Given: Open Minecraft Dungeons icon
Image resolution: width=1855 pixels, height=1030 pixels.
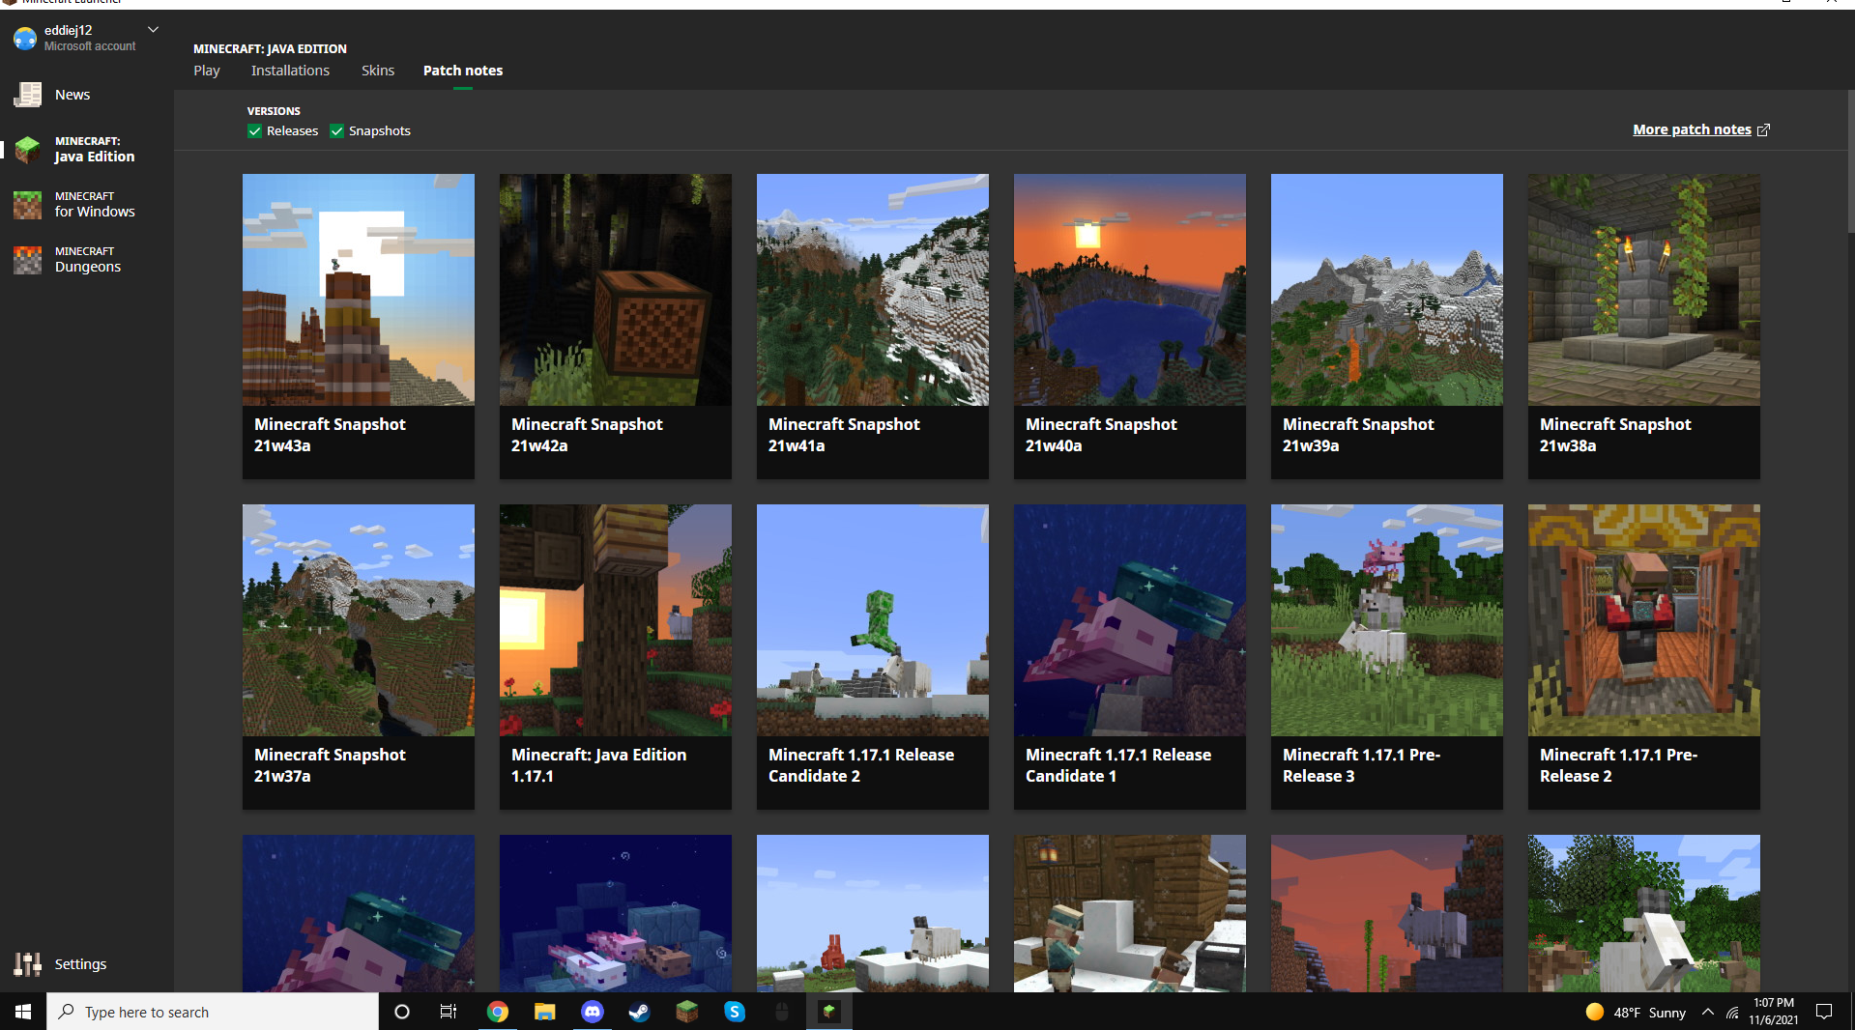Looking at the screenshot, I should [27, 260].
